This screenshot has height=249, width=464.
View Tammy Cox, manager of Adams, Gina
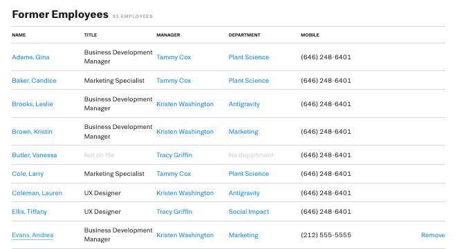pos(174,57)
